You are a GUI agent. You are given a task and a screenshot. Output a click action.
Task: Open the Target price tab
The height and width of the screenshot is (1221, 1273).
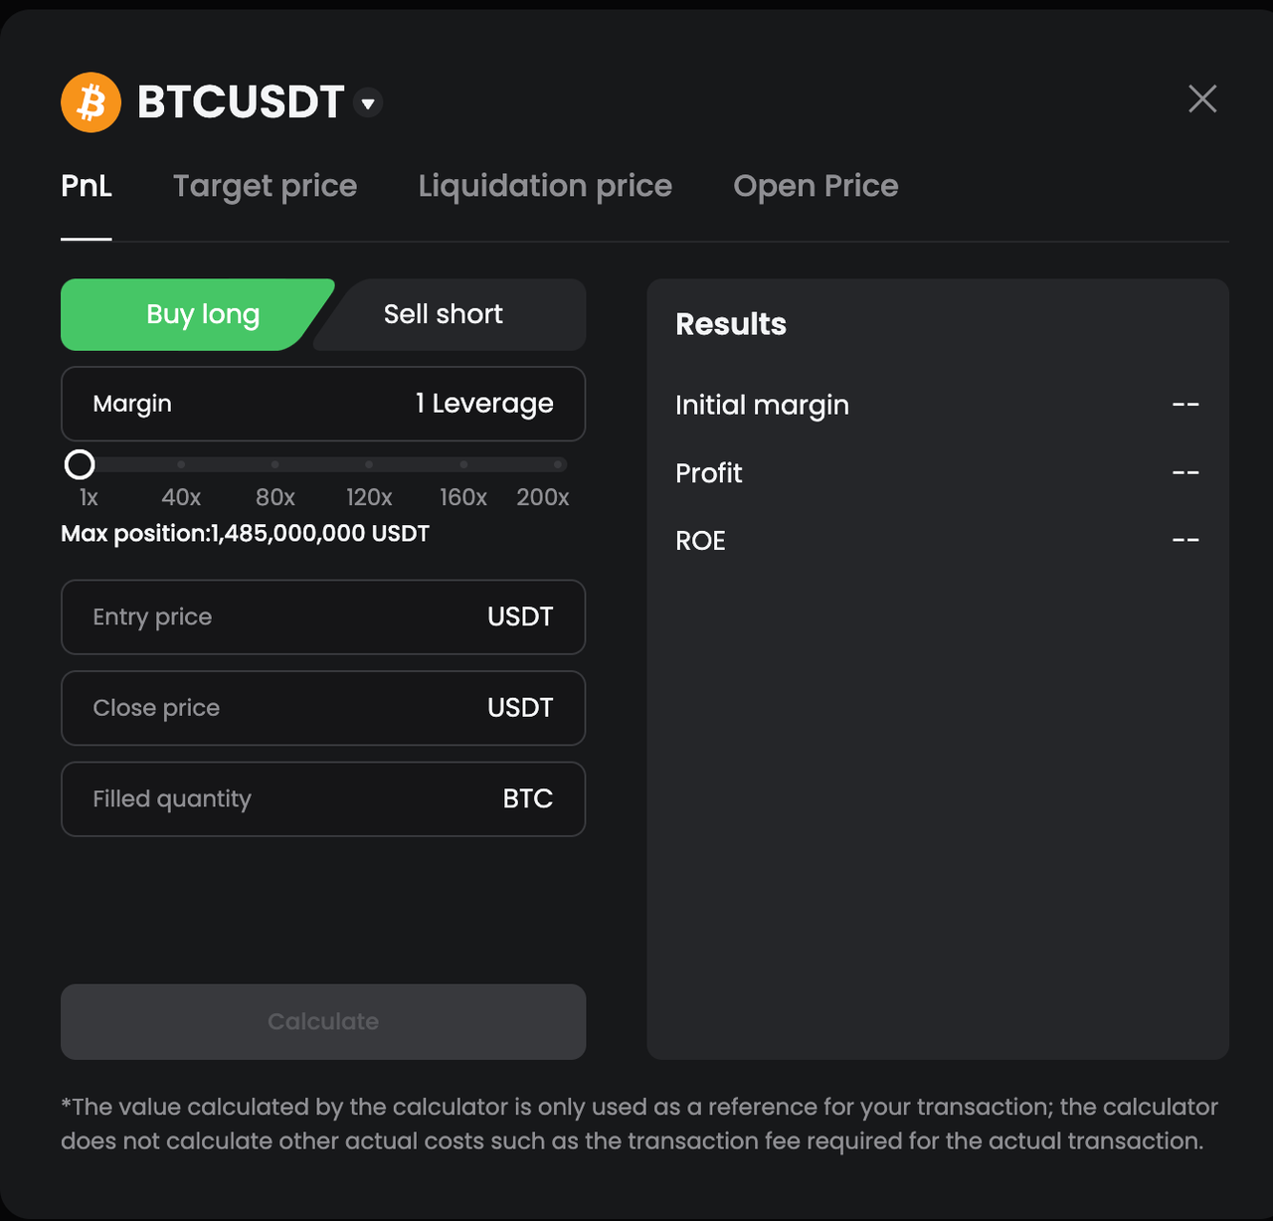click(265, 186)
